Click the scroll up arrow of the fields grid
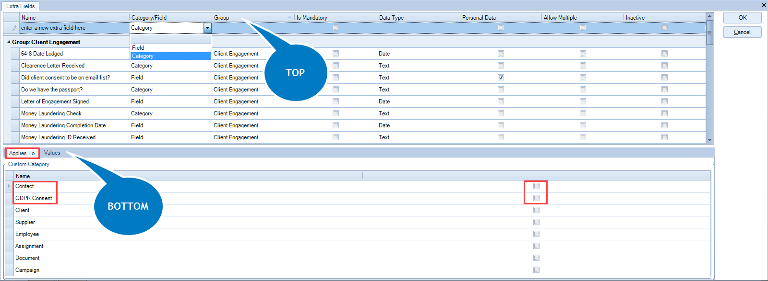Screen dimensions: 768x281 (x=709, y=16)
